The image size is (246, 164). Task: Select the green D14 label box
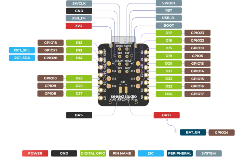coord(79,58)
